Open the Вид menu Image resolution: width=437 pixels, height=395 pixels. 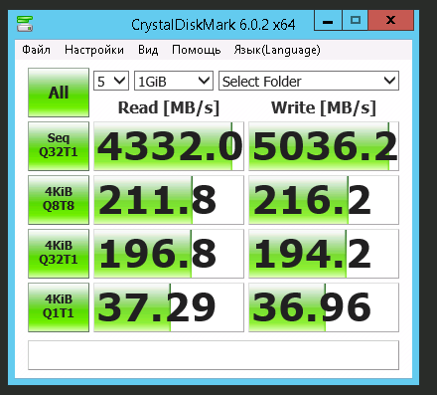click(x=148, y=50)
